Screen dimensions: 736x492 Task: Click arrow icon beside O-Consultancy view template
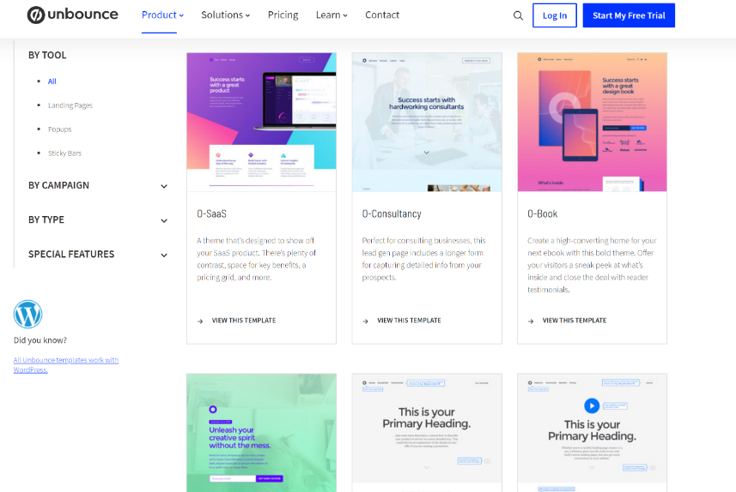366,321
